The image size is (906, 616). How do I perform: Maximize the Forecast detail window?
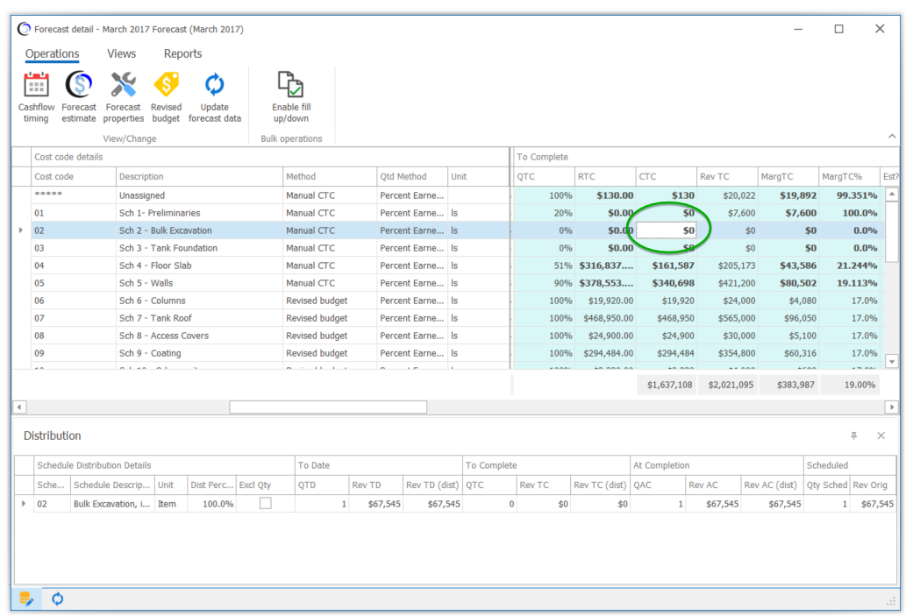tap(839, 29)
